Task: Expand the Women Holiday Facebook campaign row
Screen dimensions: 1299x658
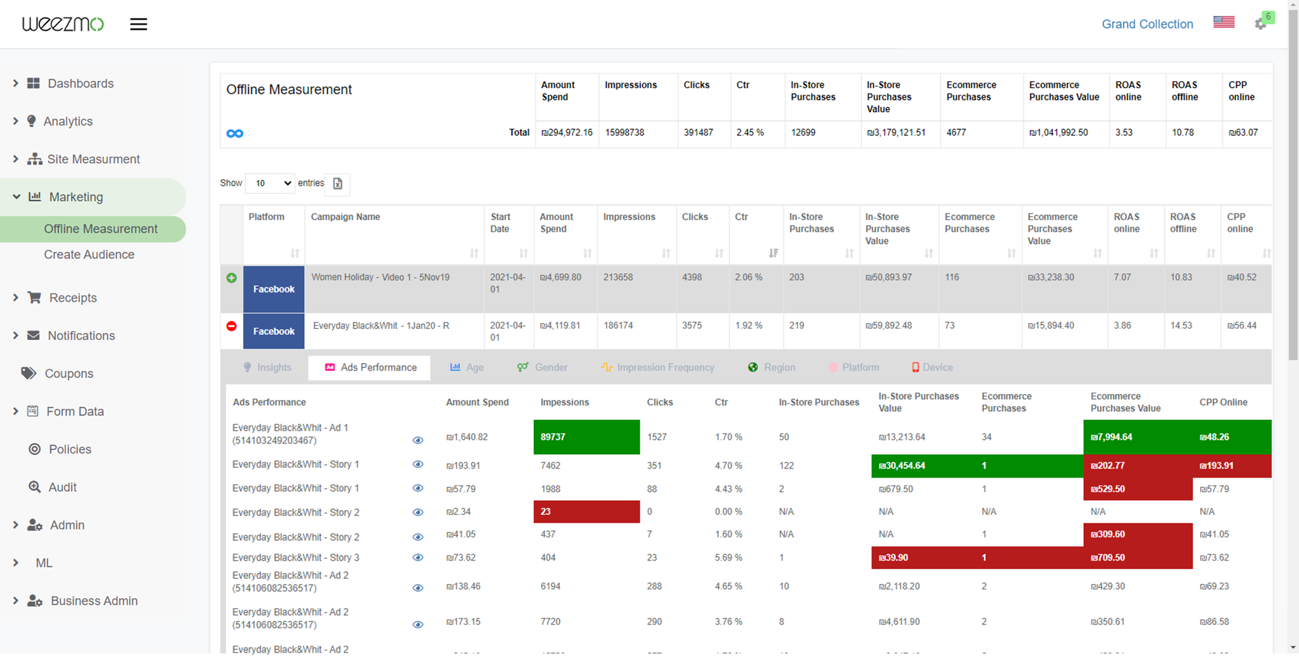Action: point(231,277)
